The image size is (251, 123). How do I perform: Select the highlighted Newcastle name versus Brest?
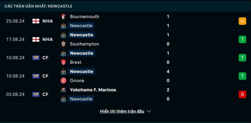[82, 53]
